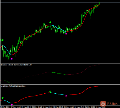Viewport: 120px width, 108px height.
Task: Click the '27 May 20:15' time axis label
Action: pos(26,107)
